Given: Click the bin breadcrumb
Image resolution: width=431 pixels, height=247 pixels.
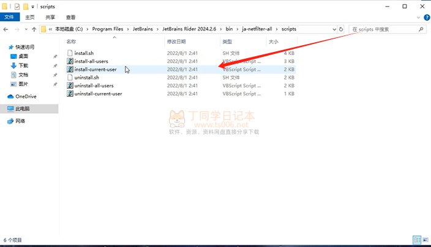Looking at the screenshot, I should 229,29.
